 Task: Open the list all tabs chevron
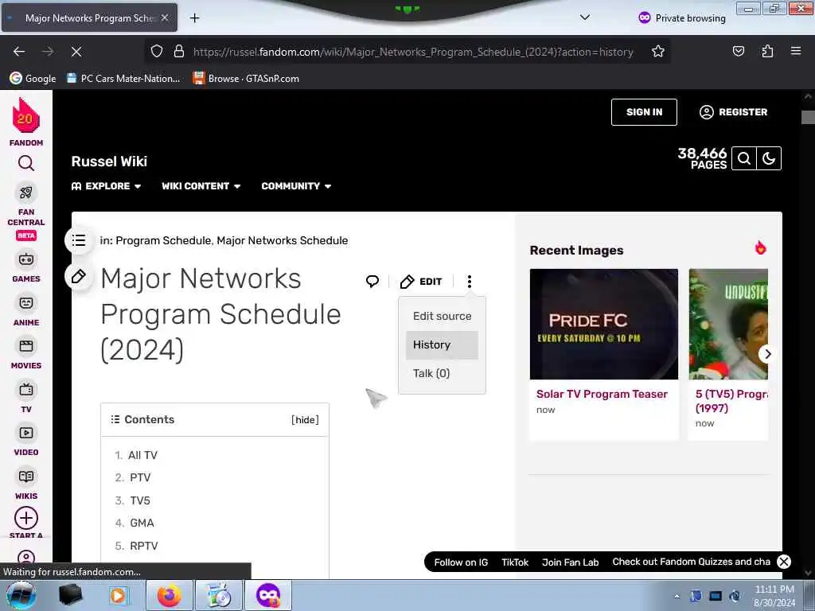(x=585, y=18)
